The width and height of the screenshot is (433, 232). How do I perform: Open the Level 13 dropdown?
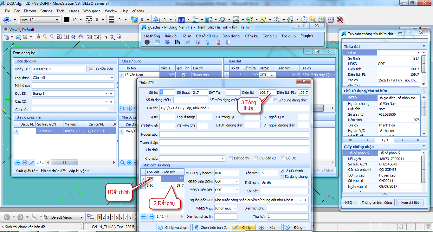57,20
